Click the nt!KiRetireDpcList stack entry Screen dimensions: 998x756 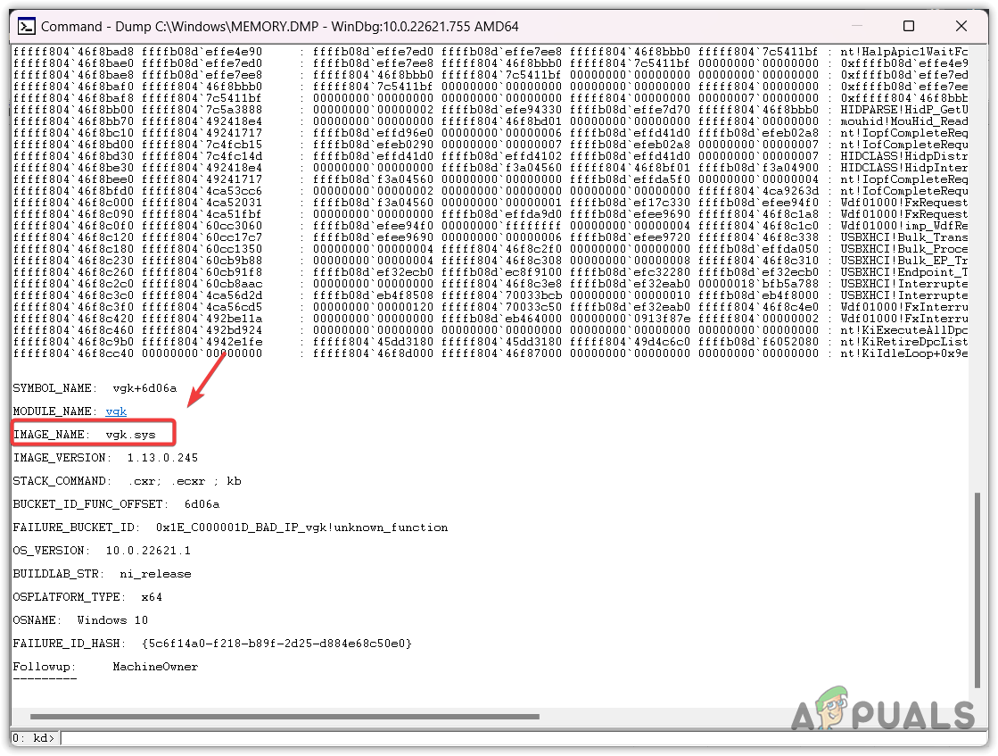tap(903, 342)
